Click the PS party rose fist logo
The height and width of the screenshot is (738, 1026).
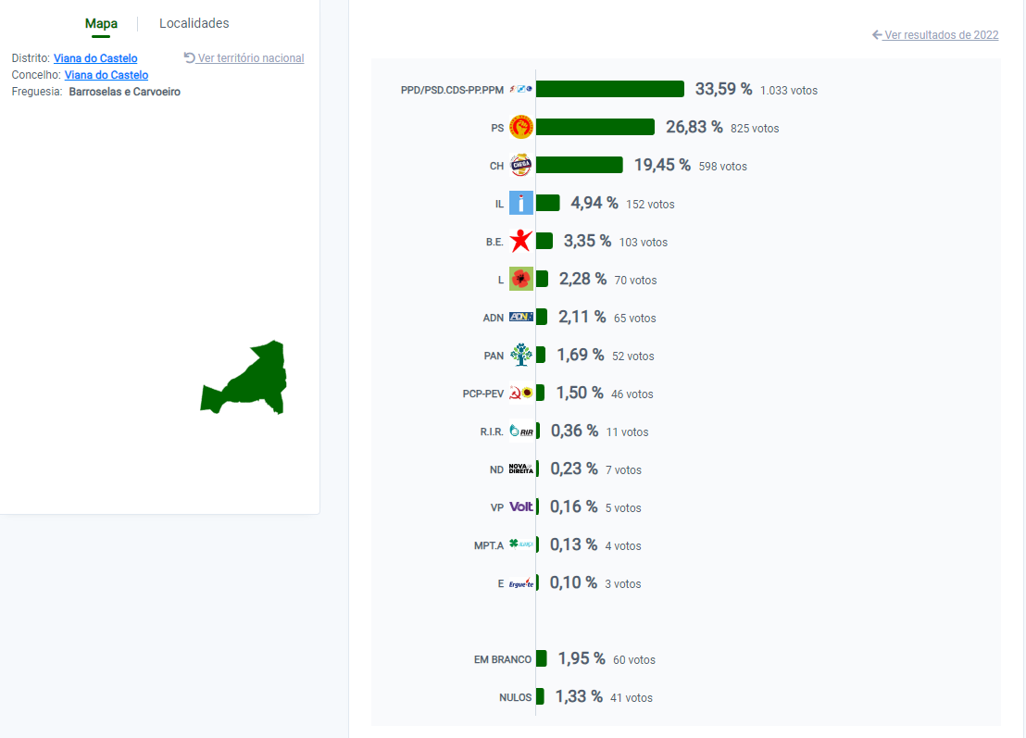click(520, 127)
